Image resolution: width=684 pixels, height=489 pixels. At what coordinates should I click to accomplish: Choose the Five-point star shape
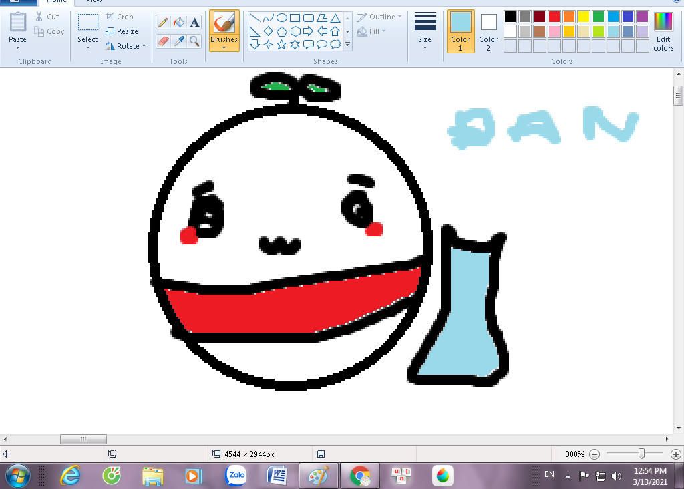pos(282,45)
